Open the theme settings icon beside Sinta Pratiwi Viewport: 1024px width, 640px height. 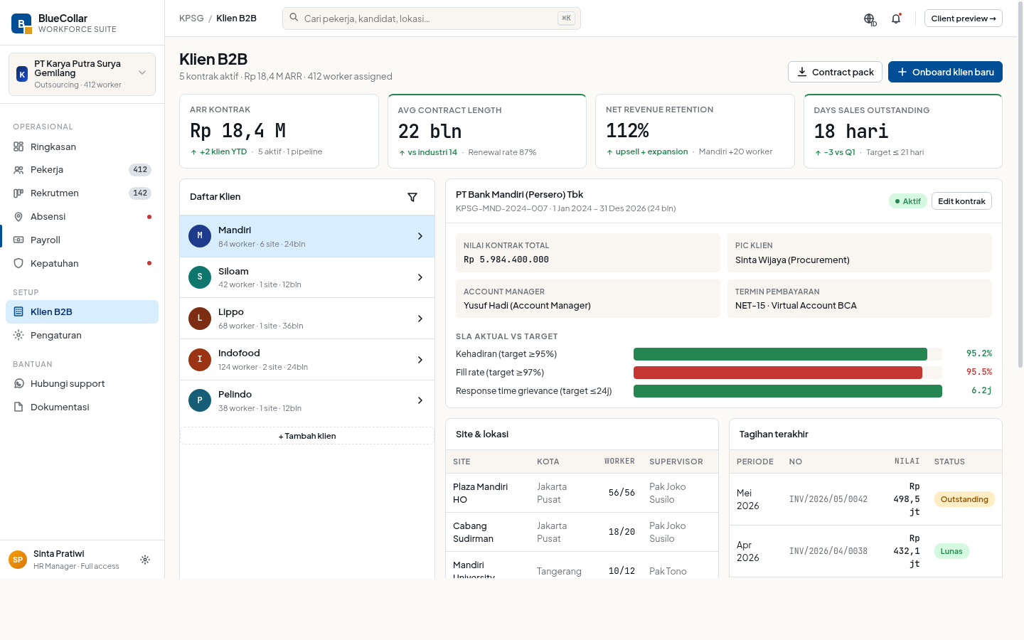click(x=145, y=560)
